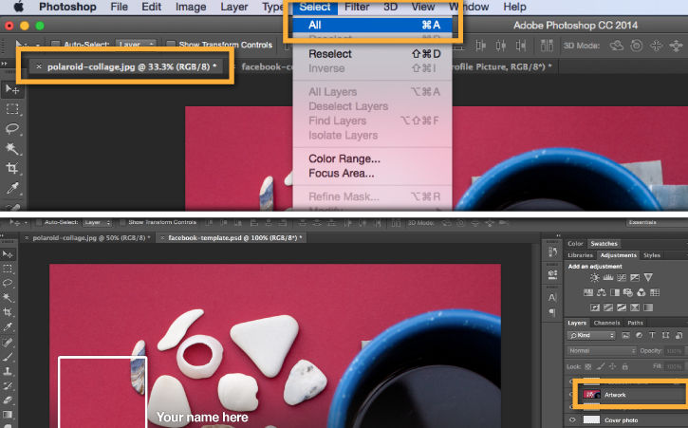Tick Auto-Select checkbox in the lower screenshot
Screen dimensions: 688x428
click(39, 223)
